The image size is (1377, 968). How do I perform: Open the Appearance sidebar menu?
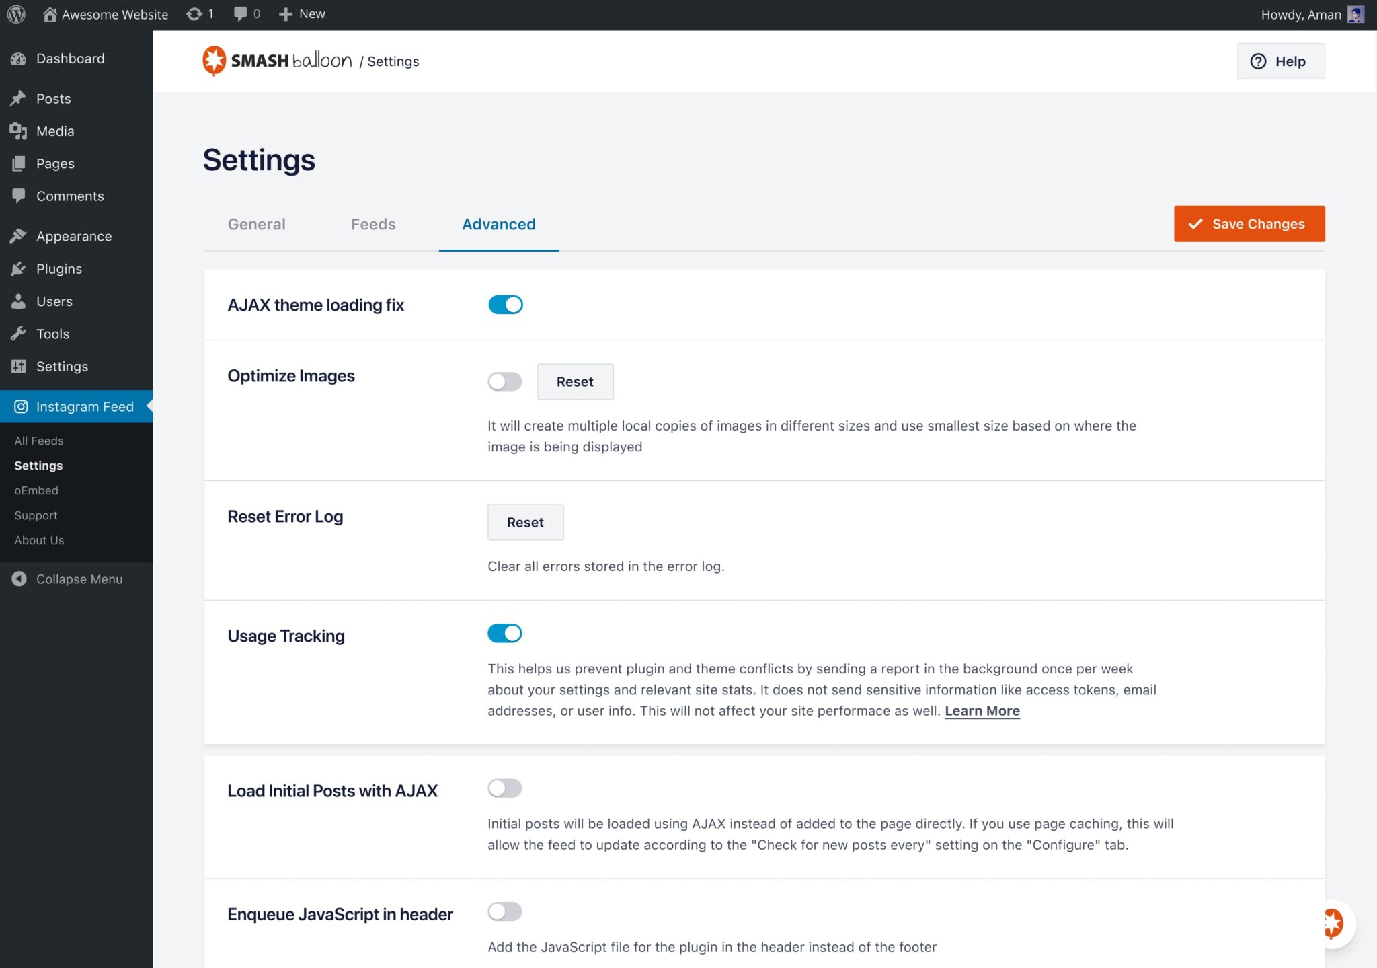pyautogui.click(x=74, y=236)
